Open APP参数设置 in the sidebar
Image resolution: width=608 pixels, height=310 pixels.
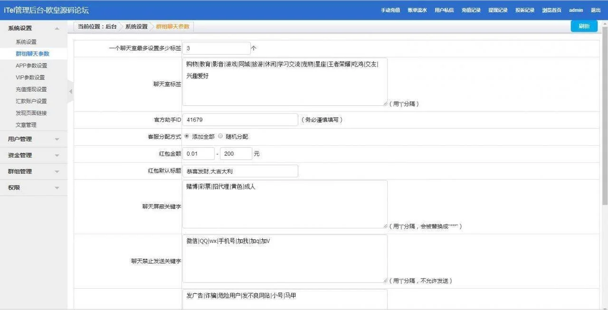tap(31, 66)
